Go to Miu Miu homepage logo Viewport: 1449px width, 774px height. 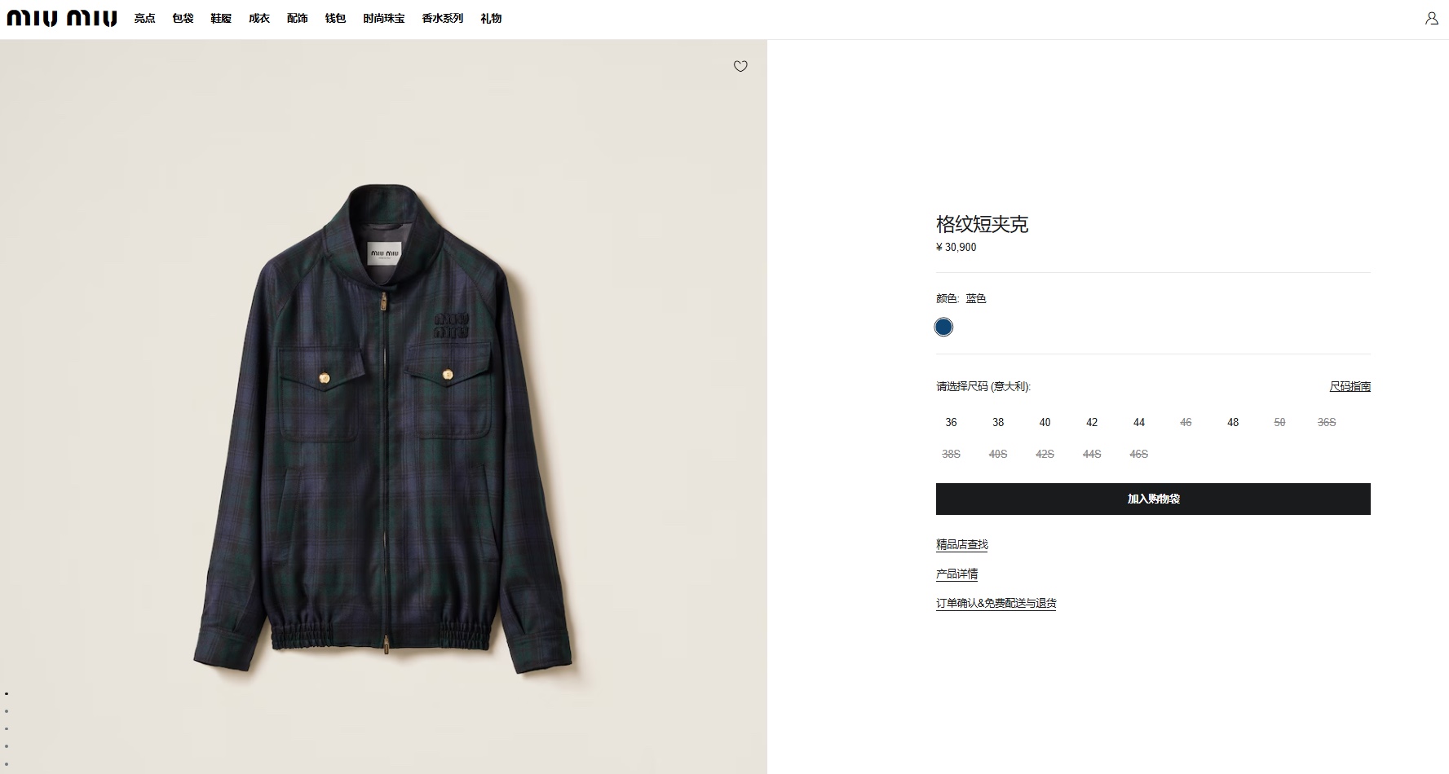pos(62,18)
